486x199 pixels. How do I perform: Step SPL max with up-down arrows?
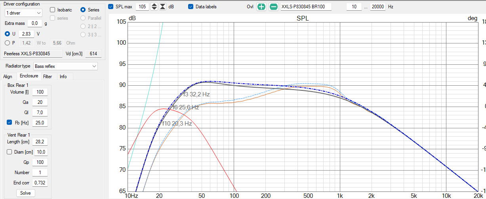(x=154, y=7)
